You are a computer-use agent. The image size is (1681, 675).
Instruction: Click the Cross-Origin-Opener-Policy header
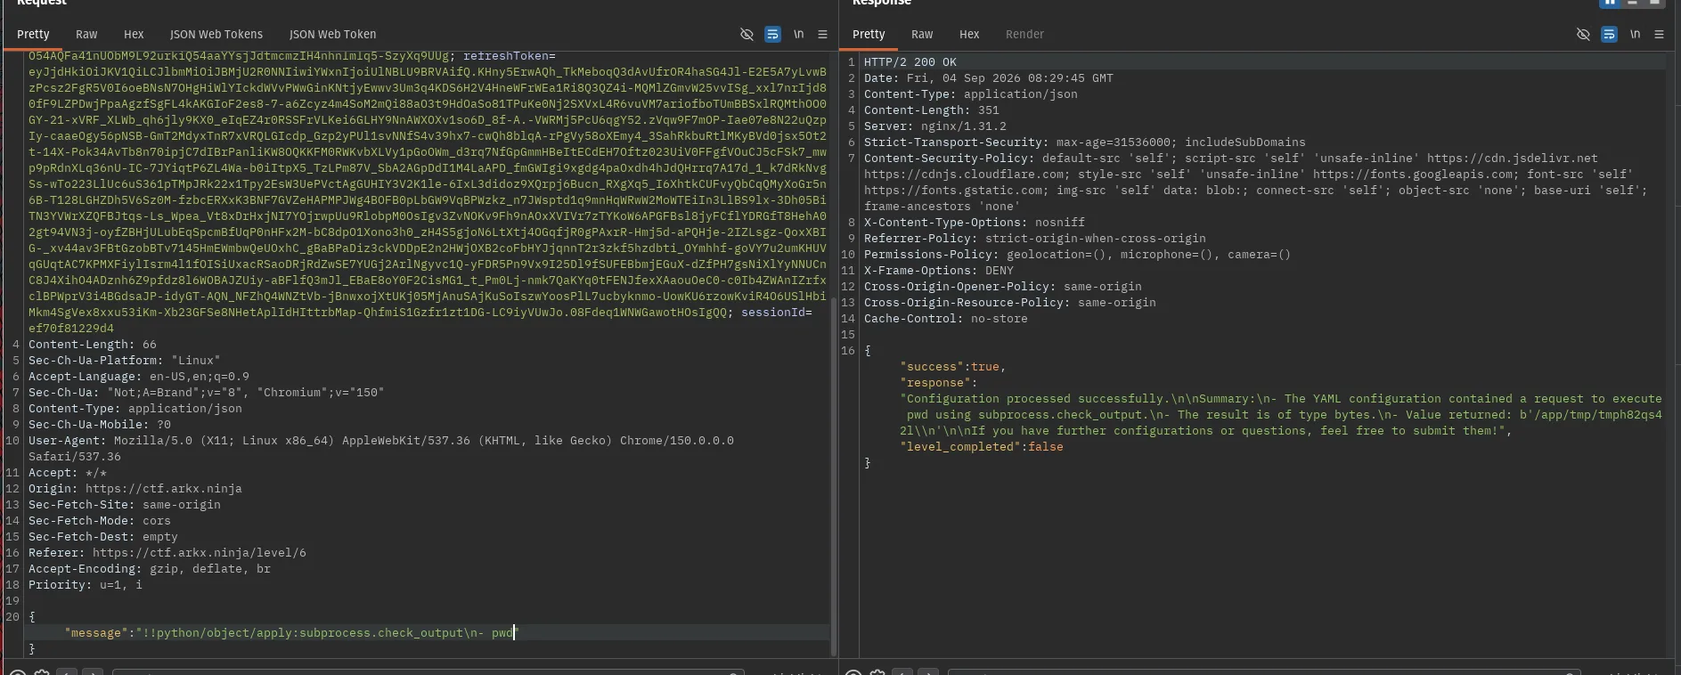(x=1003, y=286)
